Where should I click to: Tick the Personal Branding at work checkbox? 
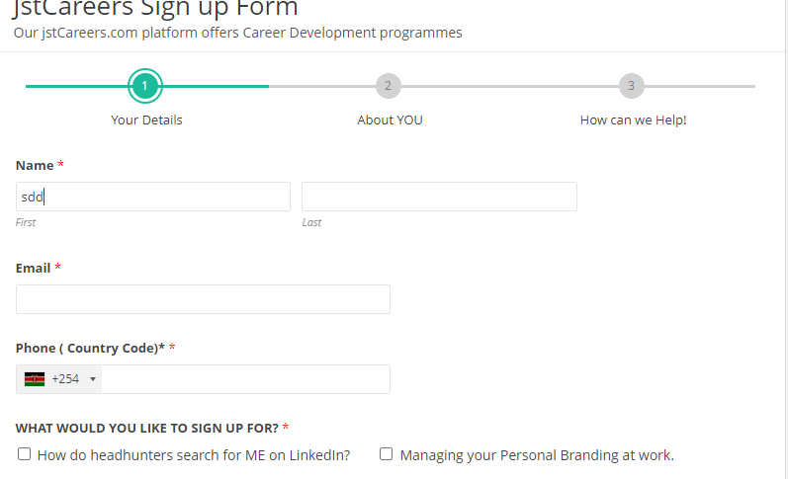pyautogui.click(x=387, y=454)
